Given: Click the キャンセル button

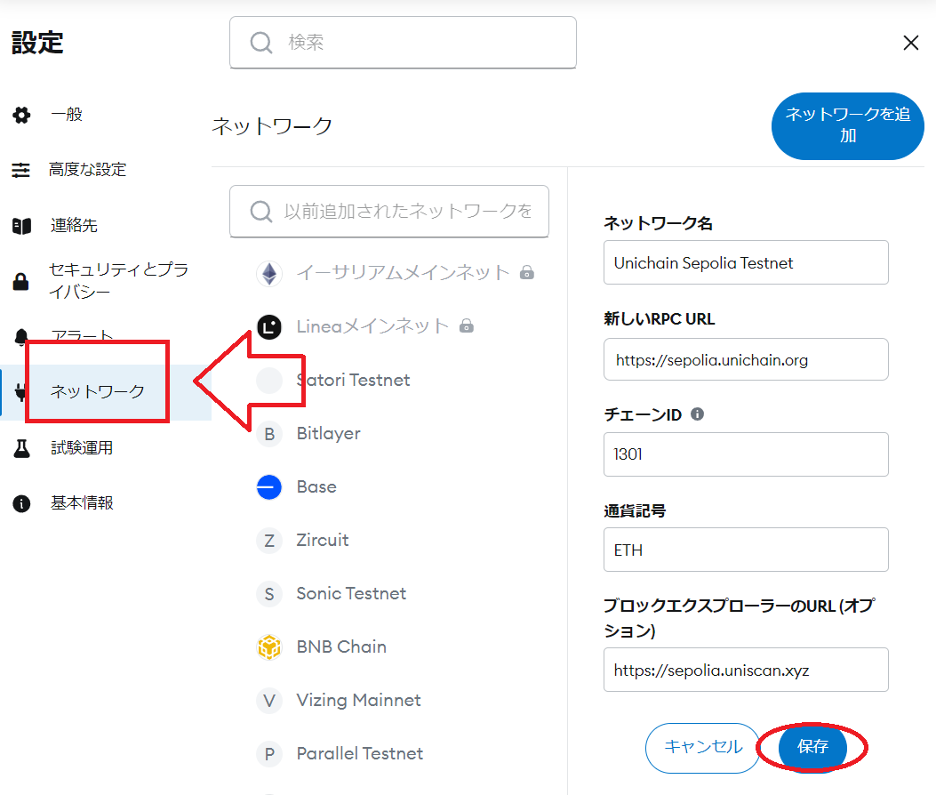Looking at the screenshot, I should (x=703, y=748).
